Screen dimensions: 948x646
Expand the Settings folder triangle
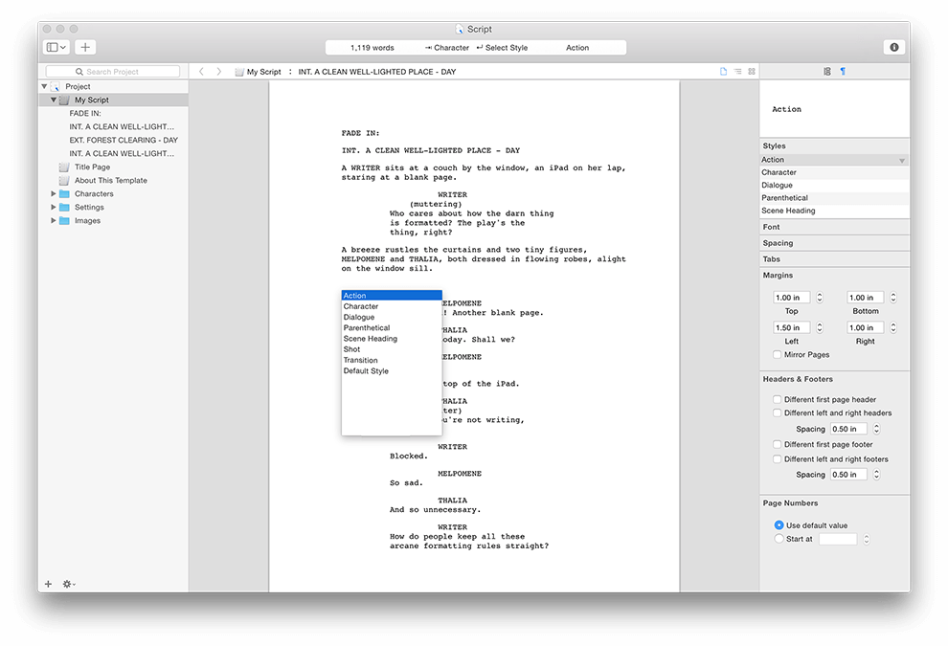(x=54, y=208)
